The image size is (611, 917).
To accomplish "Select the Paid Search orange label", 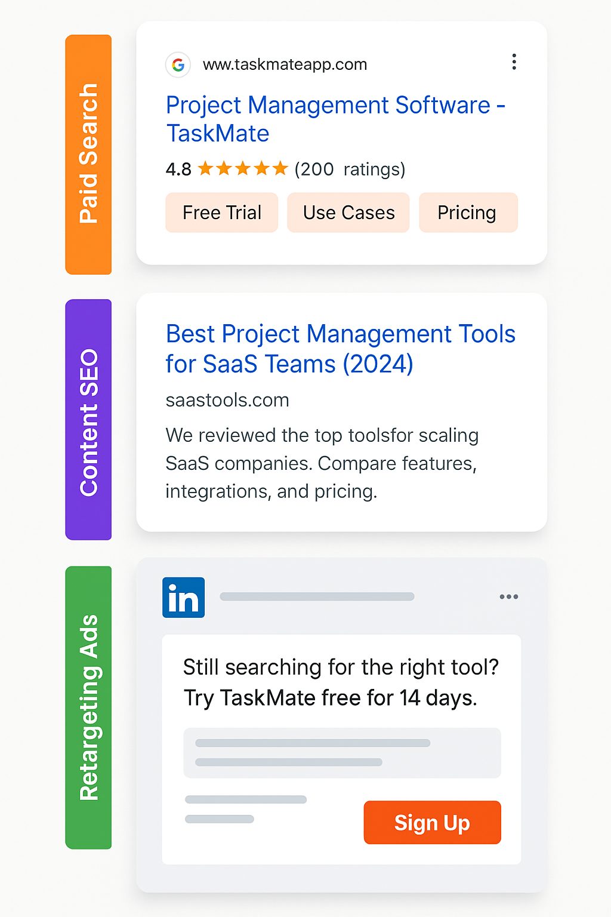I will click(88, 155).
